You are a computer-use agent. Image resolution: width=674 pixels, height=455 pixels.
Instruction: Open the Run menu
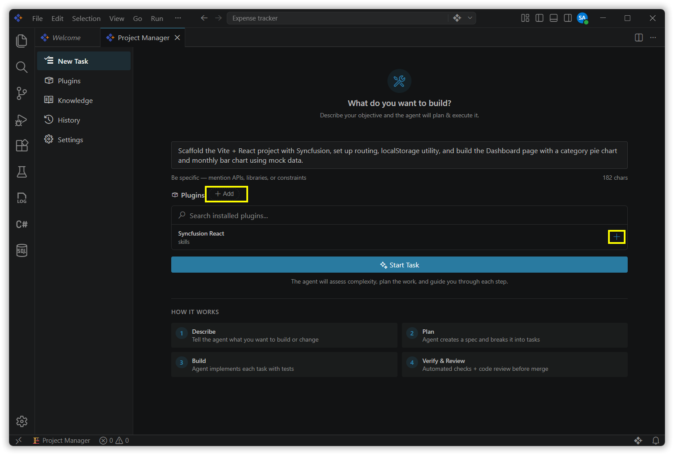[157, 18]
